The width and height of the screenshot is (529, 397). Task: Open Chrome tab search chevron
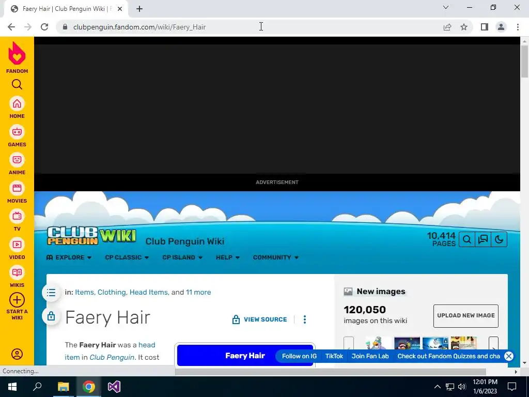pyautogui.click(x=446, y=7)
